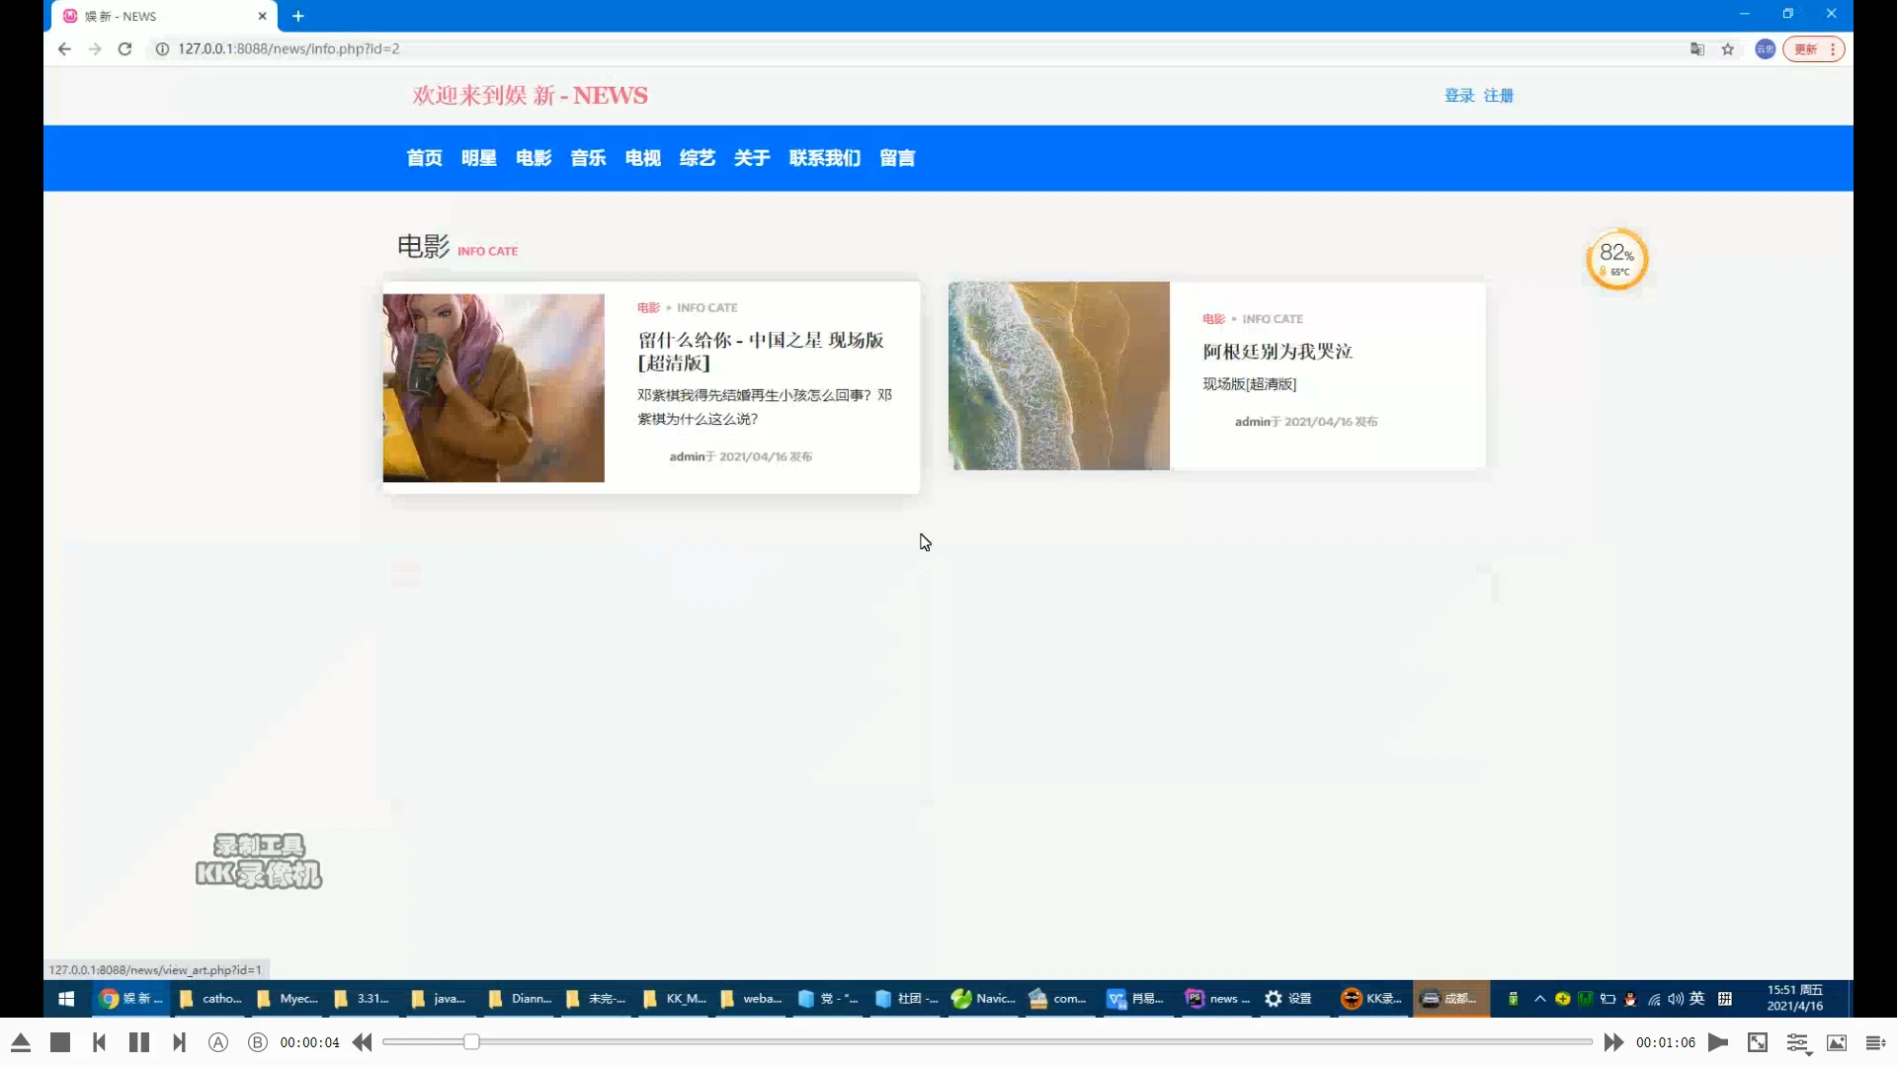Open the 电影 navigation menu item

pyautogui.click(x=534, y=158)
